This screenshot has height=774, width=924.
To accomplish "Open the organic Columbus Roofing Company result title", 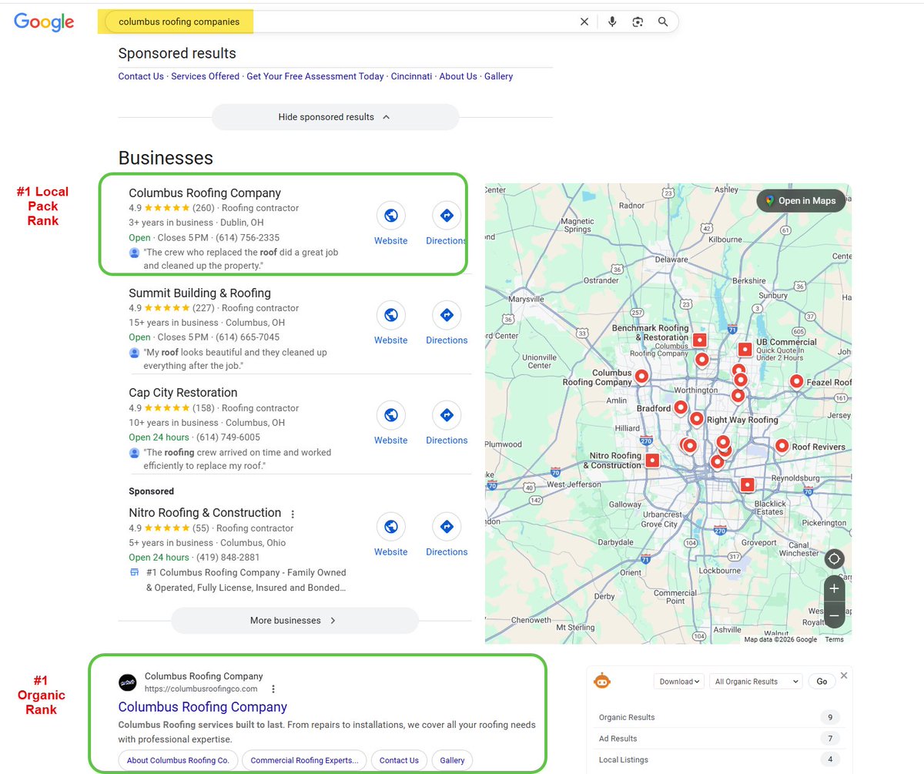I will pyautogui.click(x=203, y=707).
